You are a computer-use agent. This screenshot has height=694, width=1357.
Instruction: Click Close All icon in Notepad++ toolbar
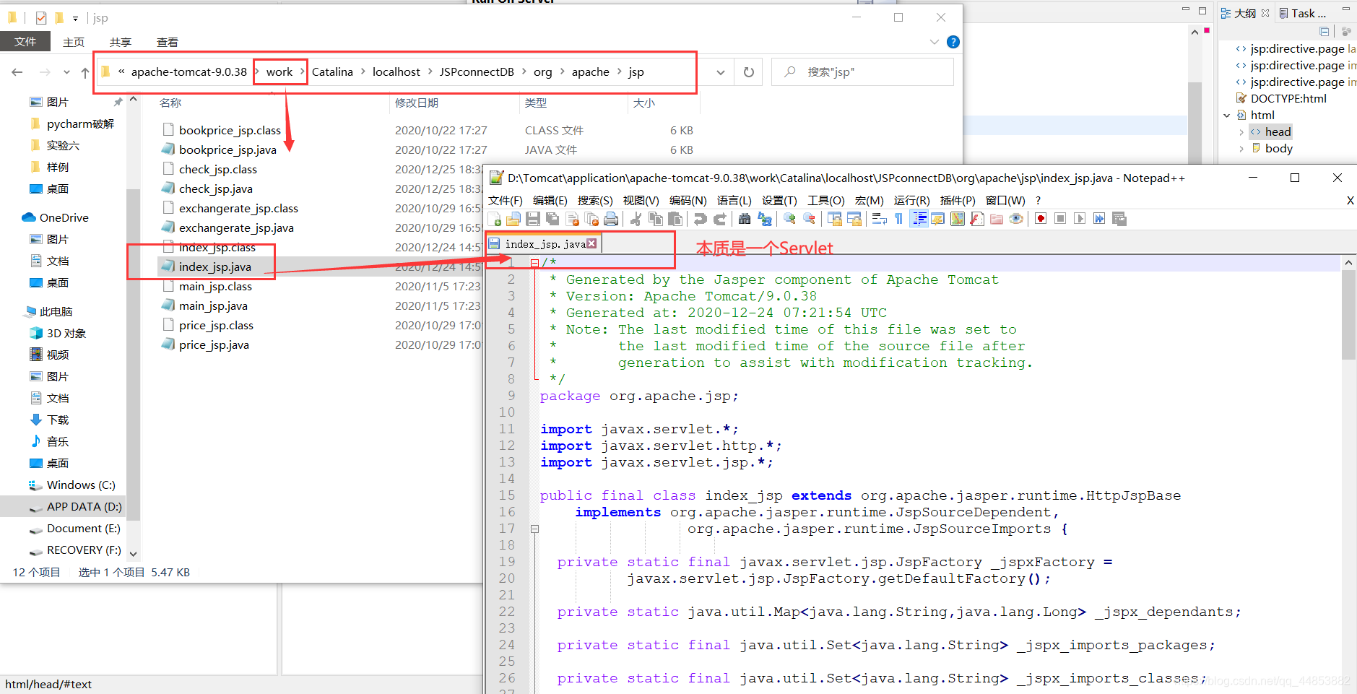click(x=592, y=219)
